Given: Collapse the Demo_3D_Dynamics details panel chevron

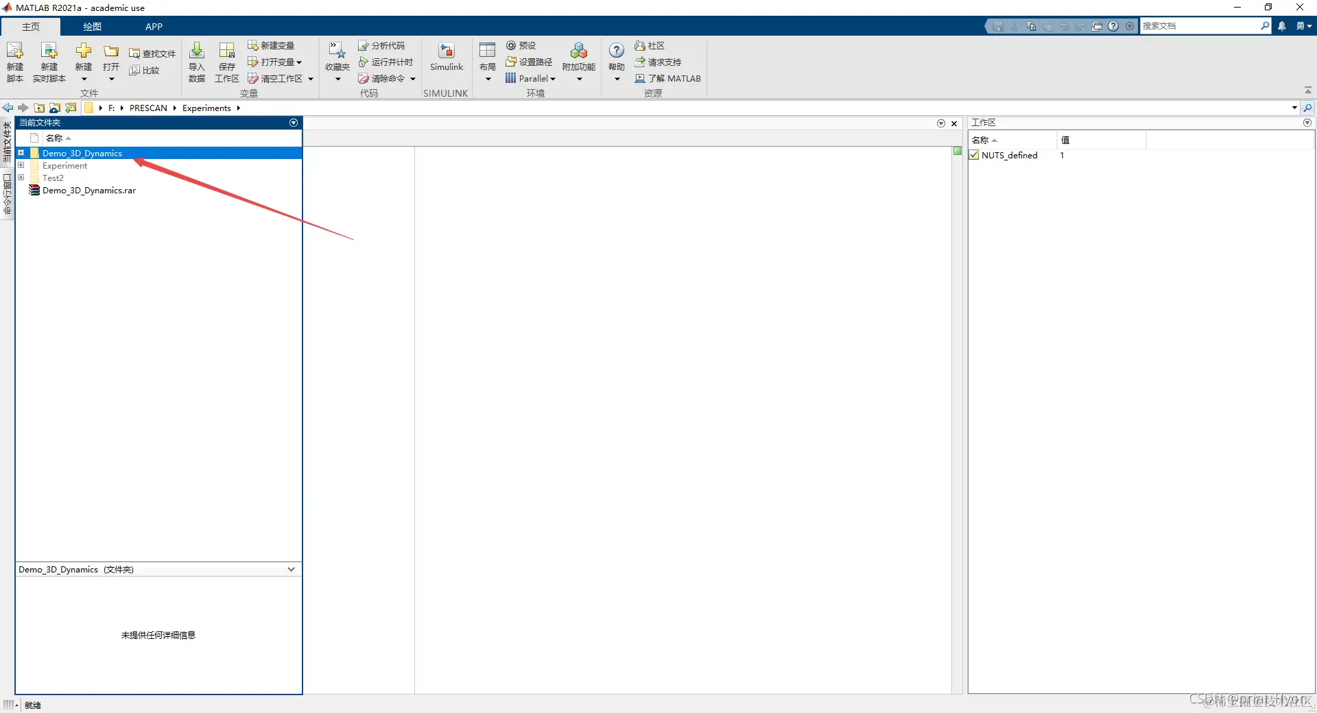Looking at the screenshot, I should (291, 569).
